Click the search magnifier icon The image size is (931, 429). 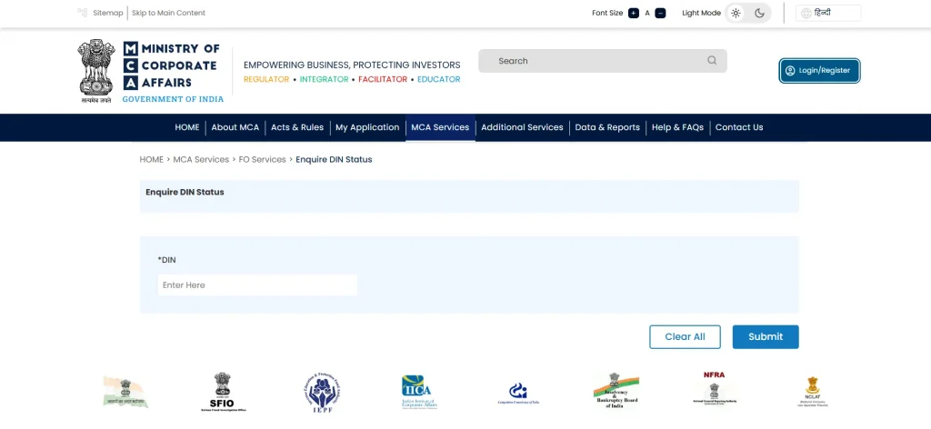[x=711, y=61]
